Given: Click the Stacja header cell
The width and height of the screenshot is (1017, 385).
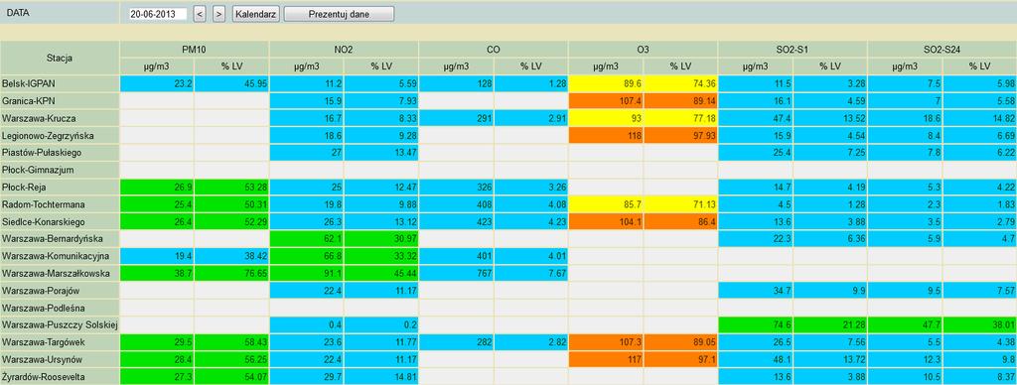Looking at the screenshot, I should [x=60, y=58].
